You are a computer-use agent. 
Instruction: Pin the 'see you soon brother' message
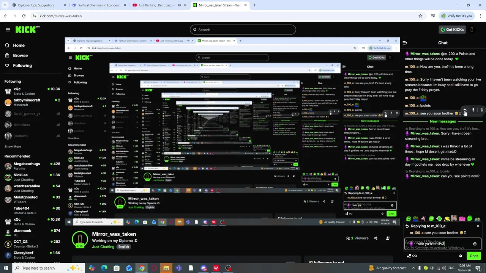coord(473,110)
